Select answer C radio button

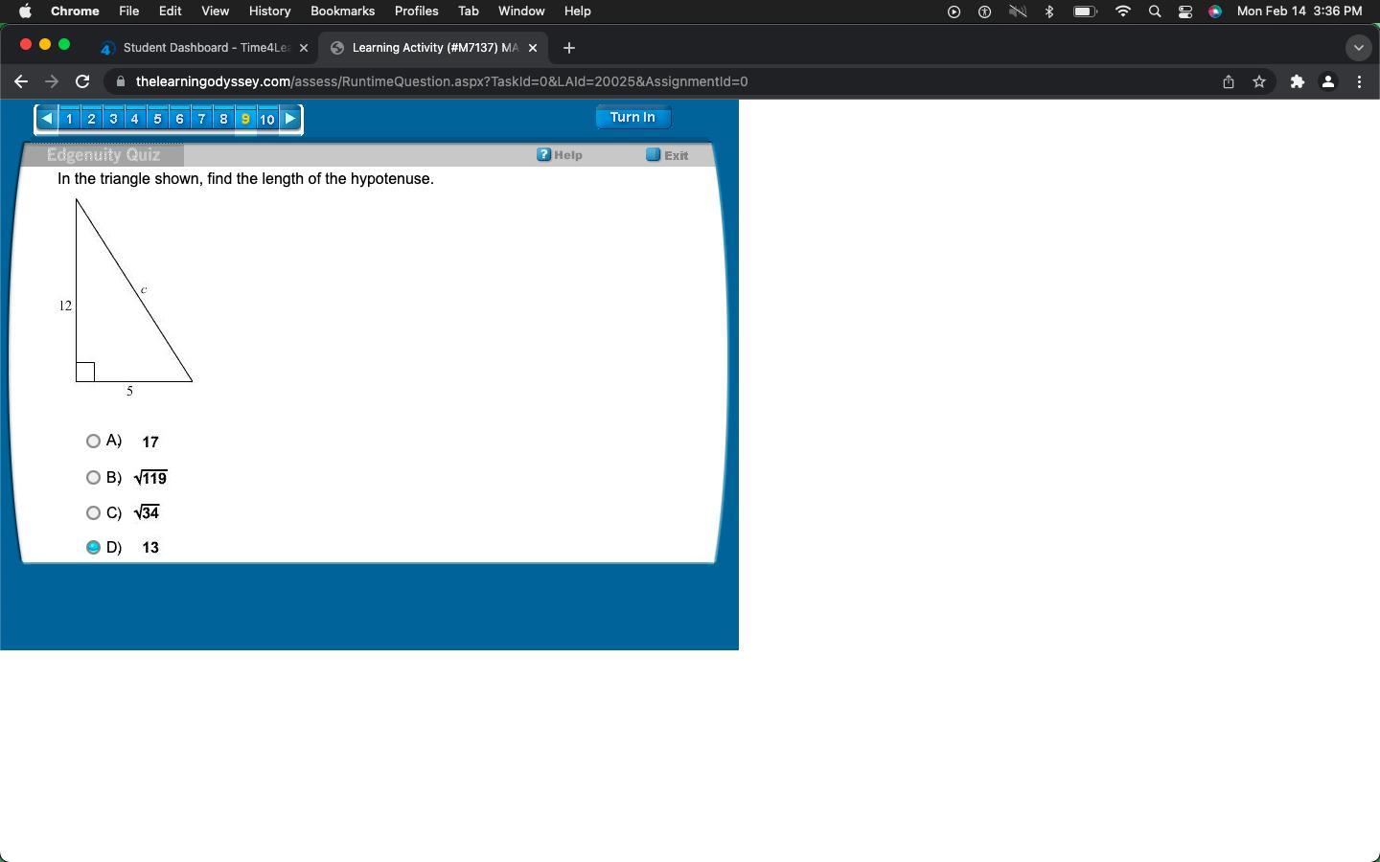pos(93,512)
